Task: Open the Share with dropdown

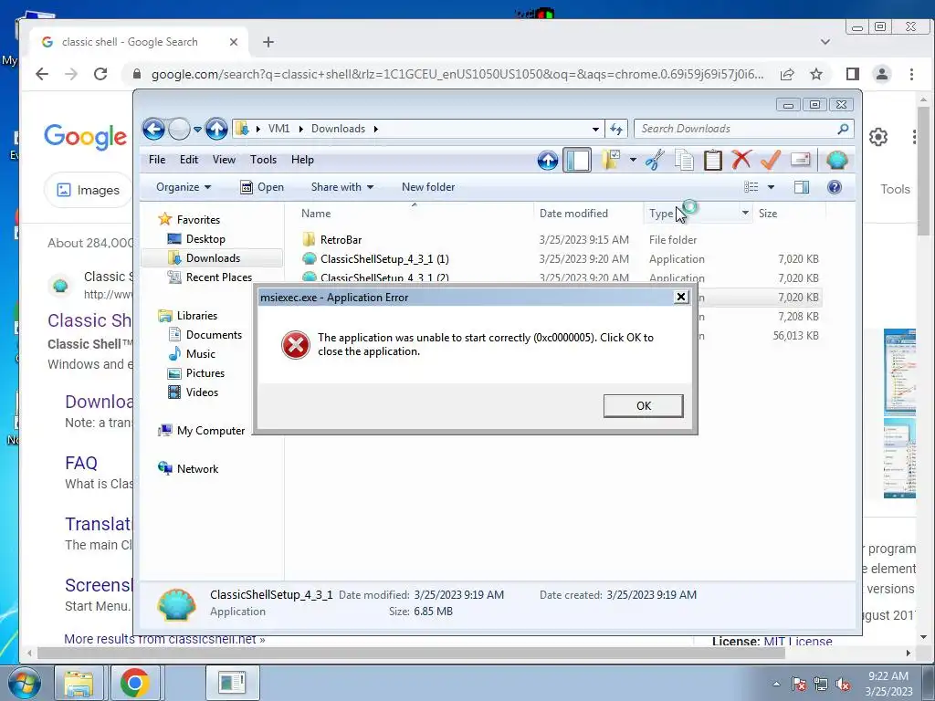Action: pos(341,187)
